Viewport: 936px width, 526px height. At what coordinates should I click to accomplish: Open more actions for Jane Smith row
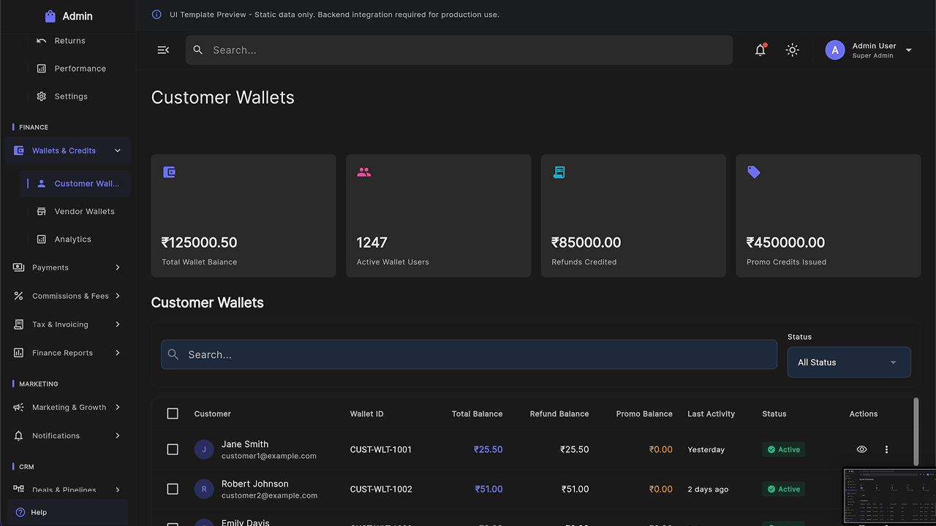point(887,449)
